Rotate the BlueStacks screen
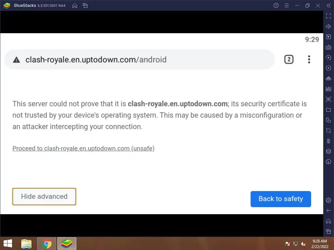The width and height of the screenshot is (334, 250). tap(328, 131)
